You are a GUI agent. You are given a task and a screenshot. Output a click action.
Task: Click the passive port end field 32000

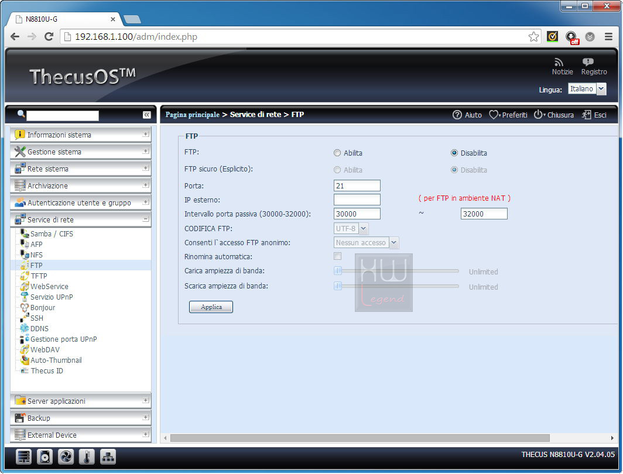click(x=484, y=214)
